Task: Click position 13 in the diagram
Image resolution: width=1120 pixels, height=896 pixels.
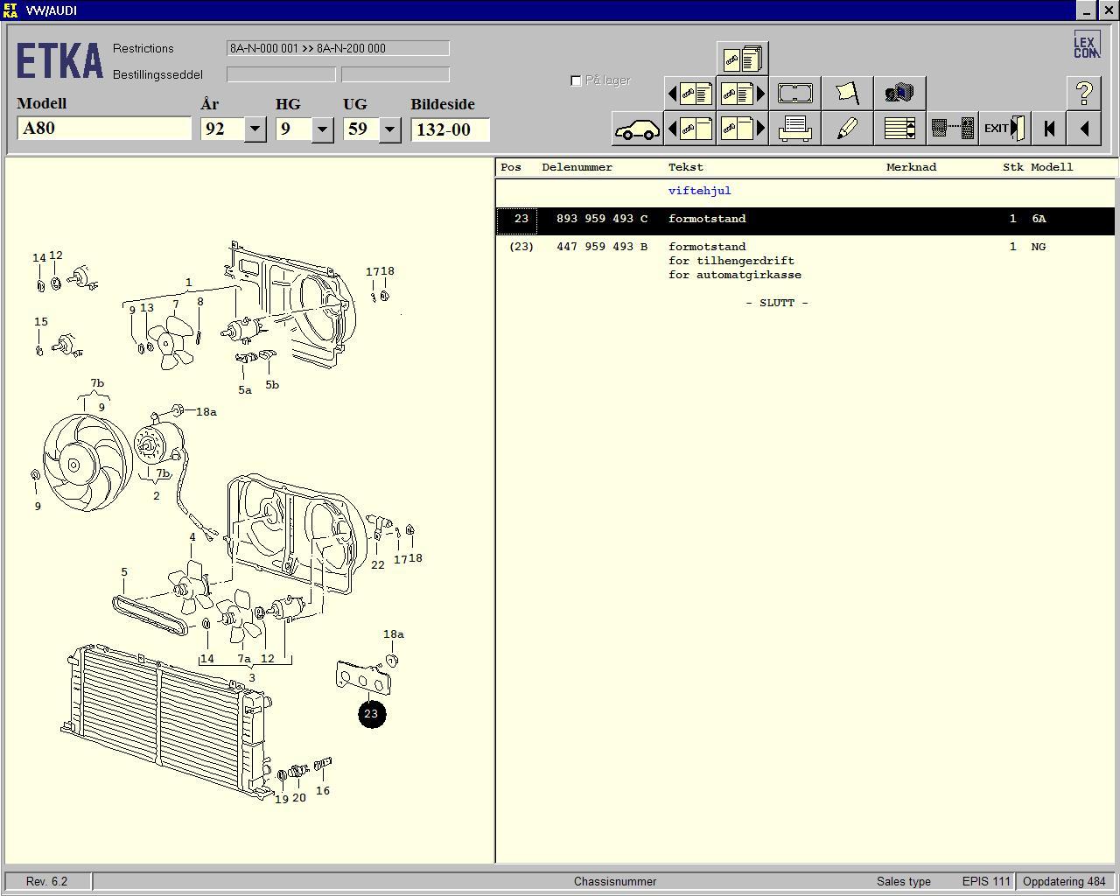Action: (x=147, y=308)
